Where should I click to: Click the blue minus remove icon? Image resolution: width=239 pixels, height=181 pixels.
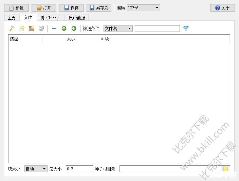pyautogui.click(x=54, y=29)
